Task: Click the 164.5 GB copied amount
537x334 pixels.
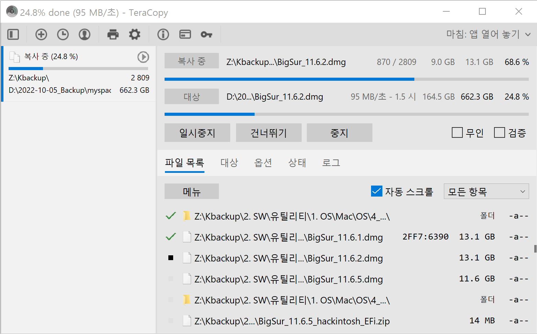Action: [x=438, y=97]
